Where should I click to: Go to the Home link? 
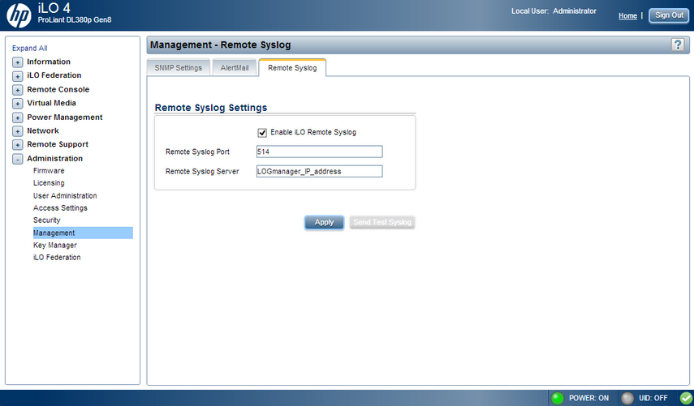coord(627,15)
